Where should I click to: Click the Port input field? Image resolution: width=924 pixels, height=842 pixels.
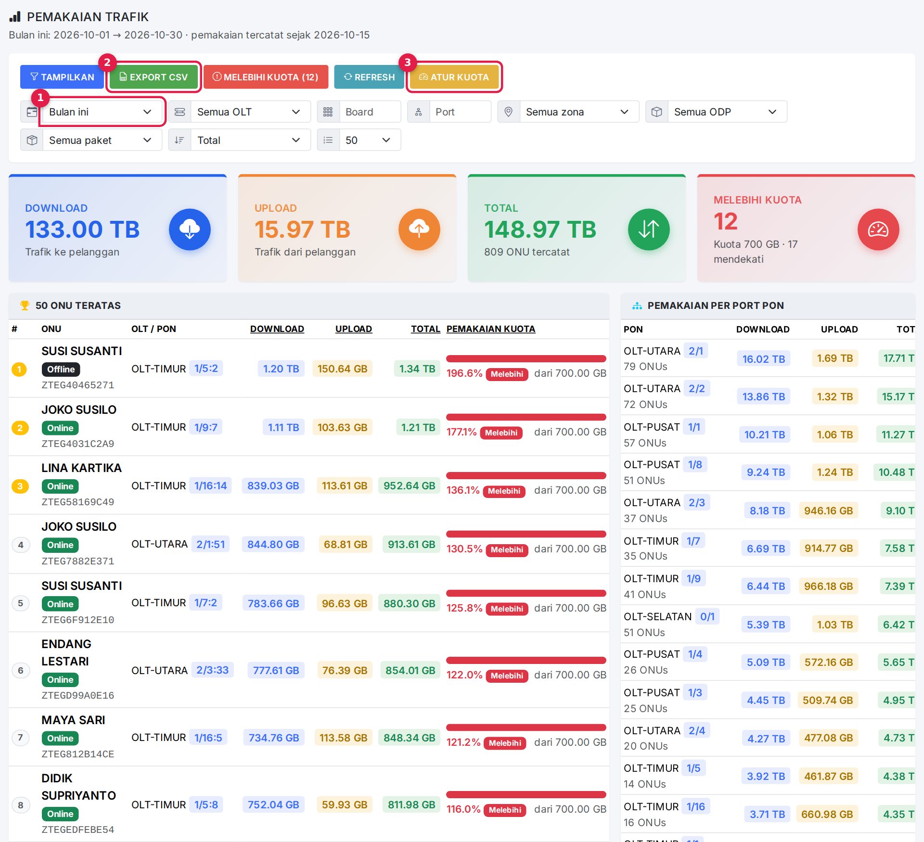(460, 112)
